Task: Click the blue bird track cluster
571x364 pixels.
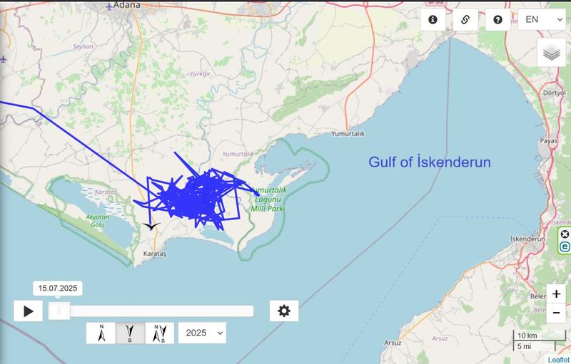Action: click(197, 198)
